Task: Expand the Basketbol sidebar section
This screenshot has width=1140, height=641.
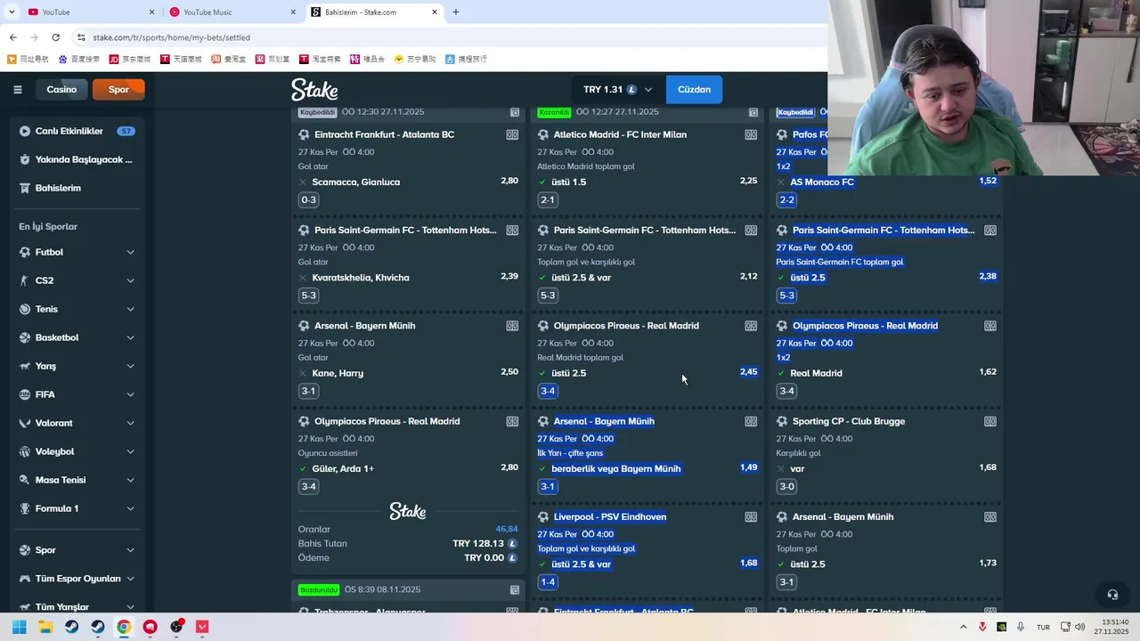Action: [130, 337]
